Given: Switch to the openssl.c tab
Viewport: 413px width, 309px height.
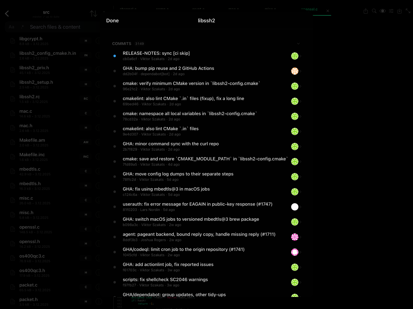Looking at the screenshot, I should 309,9.
